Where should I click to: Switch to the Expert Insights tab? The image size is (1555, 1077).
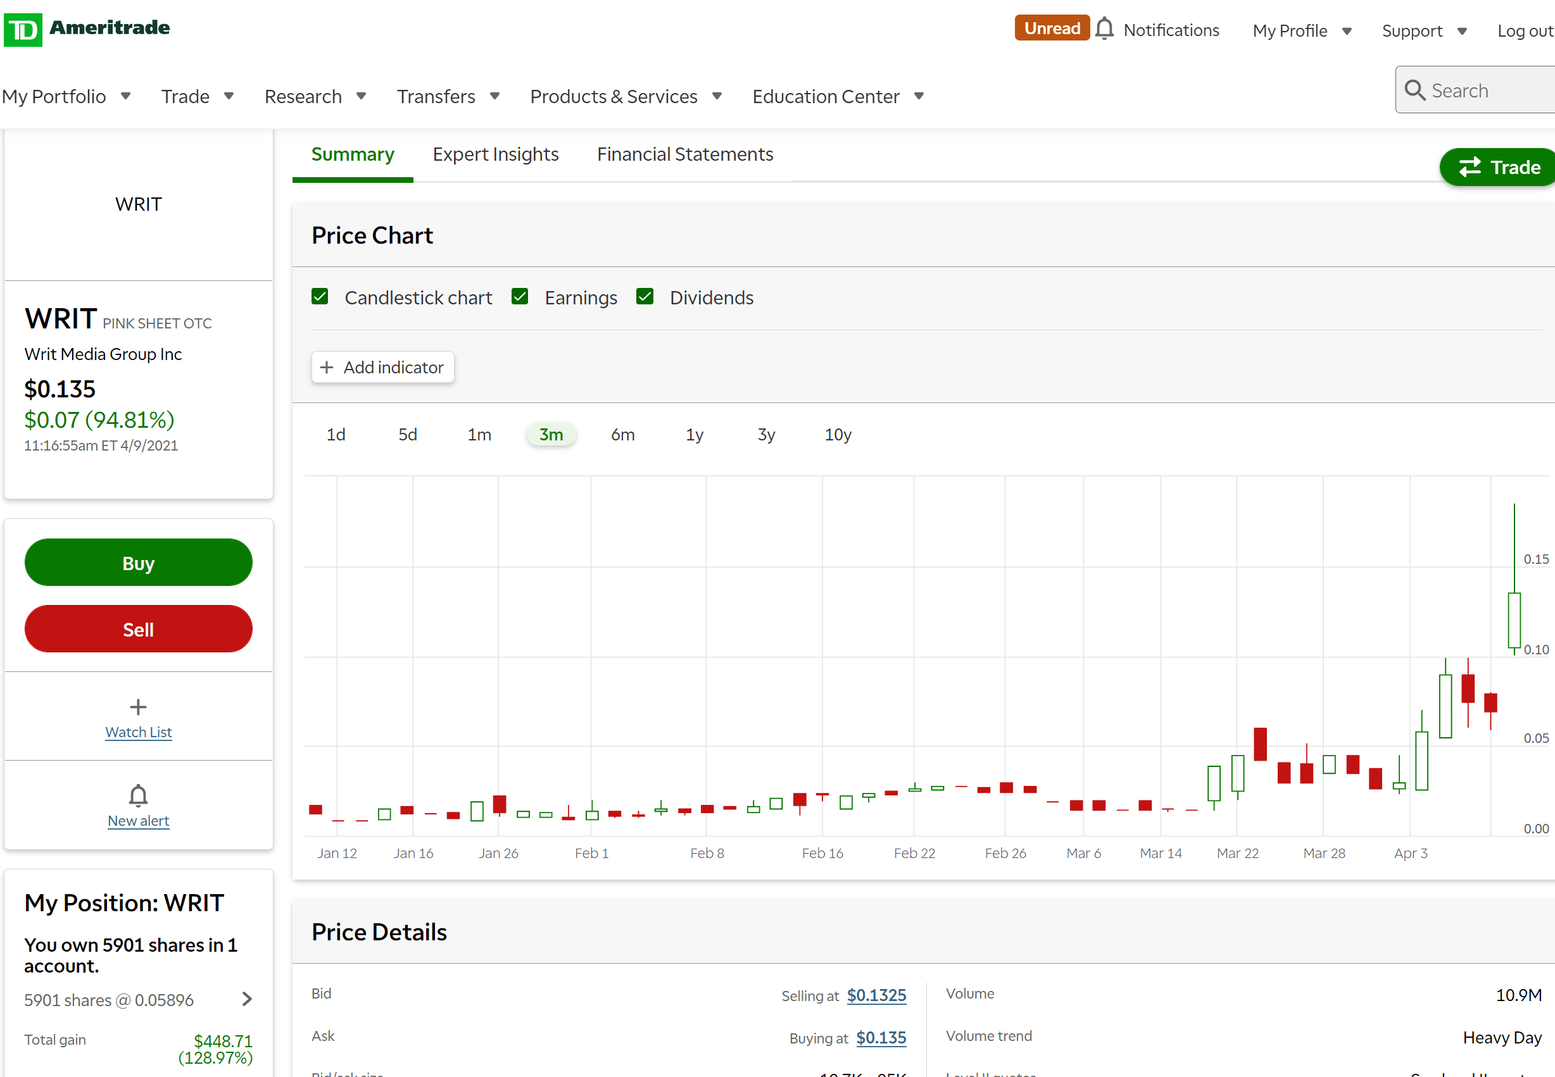(x=495, y=154)
